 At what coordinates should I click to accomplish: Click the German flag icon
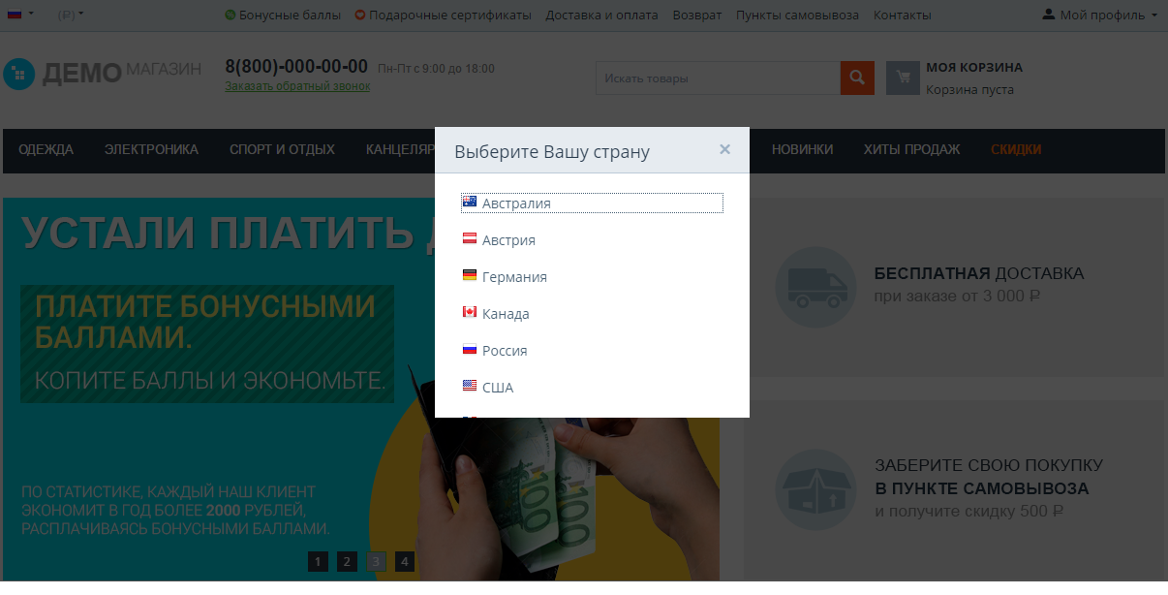click(470, 276)
